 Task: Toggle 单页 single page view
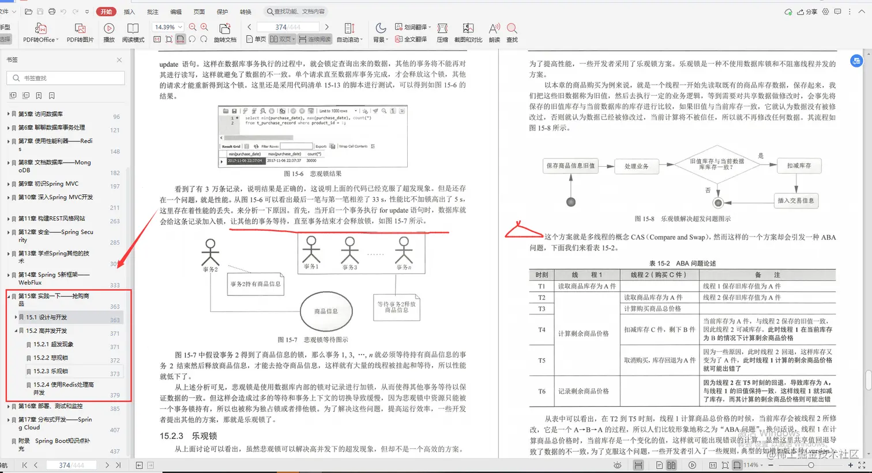pyautogui.click(x=256, y=39)
